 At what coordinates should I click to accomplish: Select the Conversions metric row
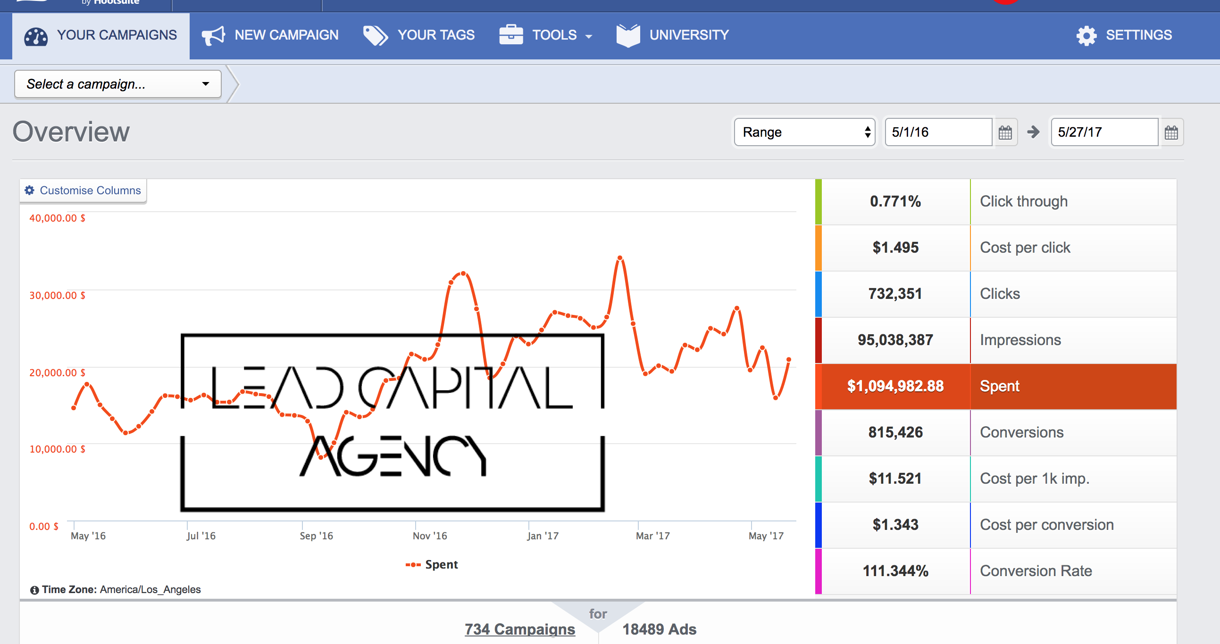[995, 432]
